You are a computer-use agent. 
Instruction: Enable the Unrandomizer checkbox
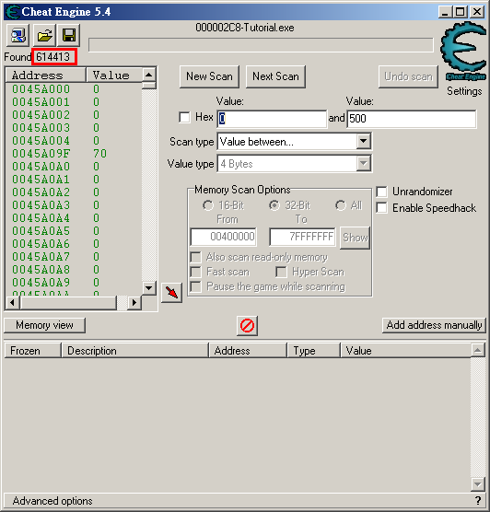point(381,192)
